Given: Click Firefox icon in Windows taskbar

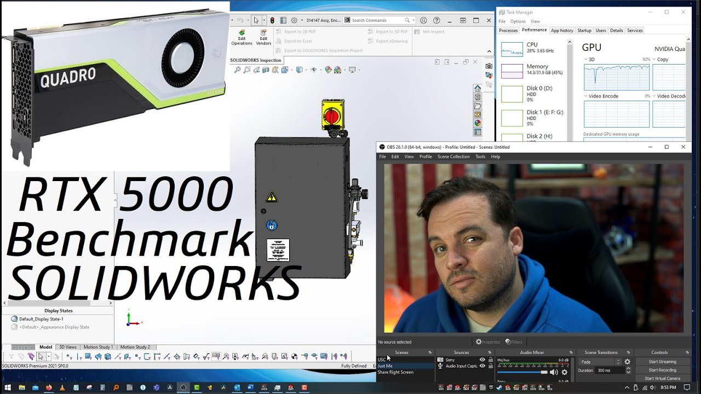Looking at the screenshot, I should pos(49,387).
